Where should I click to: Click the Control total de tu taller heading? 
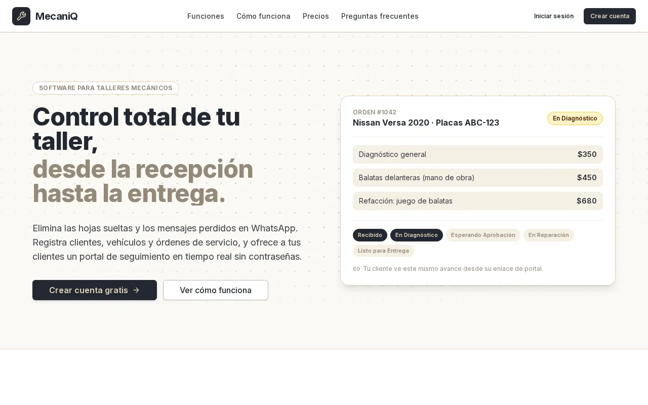[x=136, y=129]
